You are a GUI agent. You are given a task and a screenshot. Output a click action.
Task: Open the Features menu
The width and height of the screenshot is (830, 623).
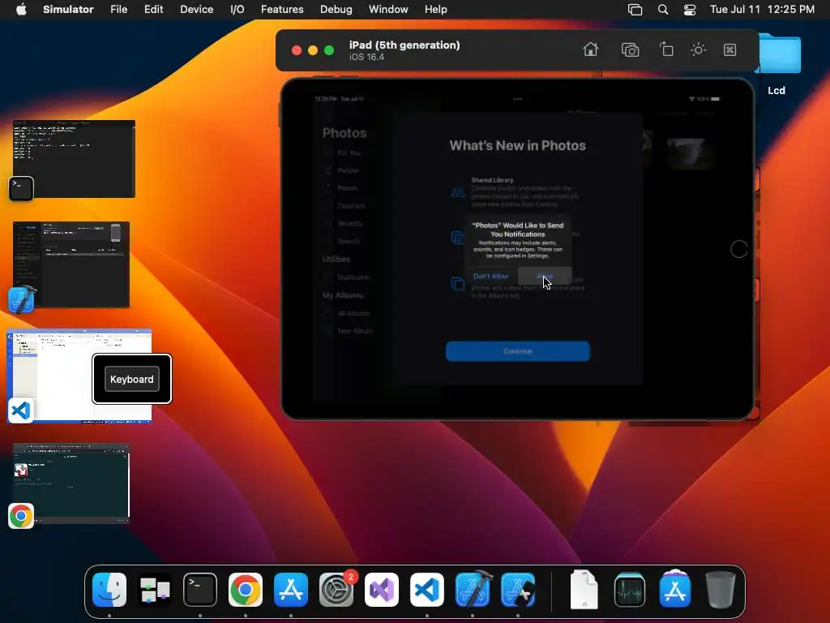point(282,10)
